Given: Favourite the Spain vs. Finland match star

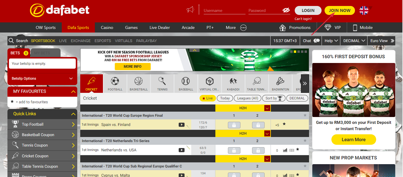Looking at the screenshot, I should point(284,124).
